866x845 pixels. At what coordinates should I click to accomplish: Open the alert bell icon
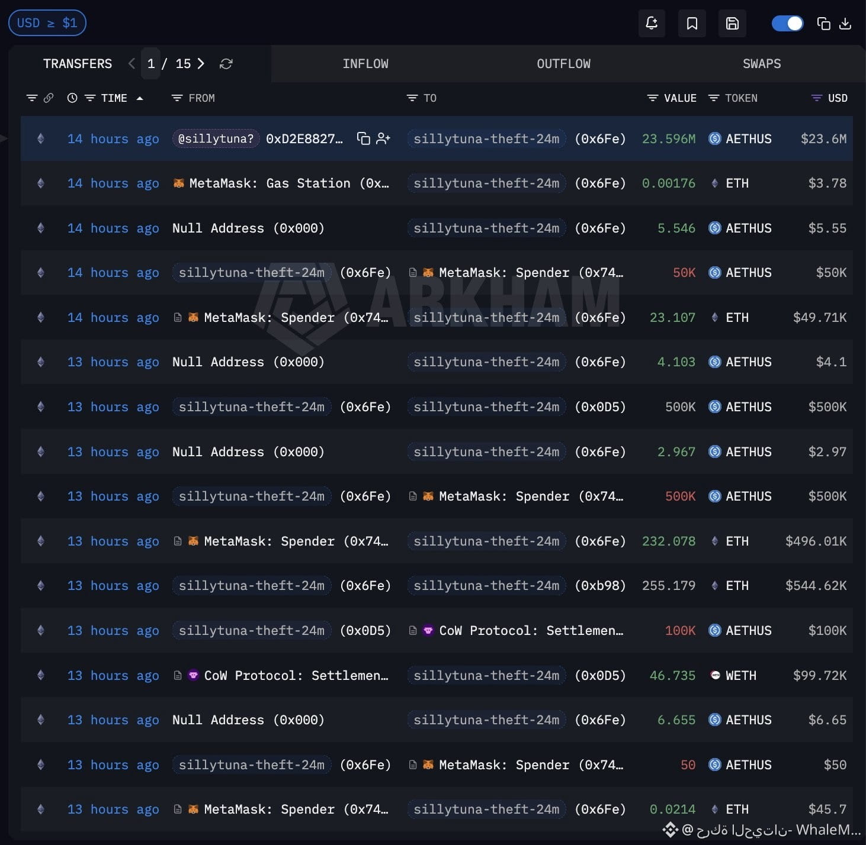coord(652,24)
